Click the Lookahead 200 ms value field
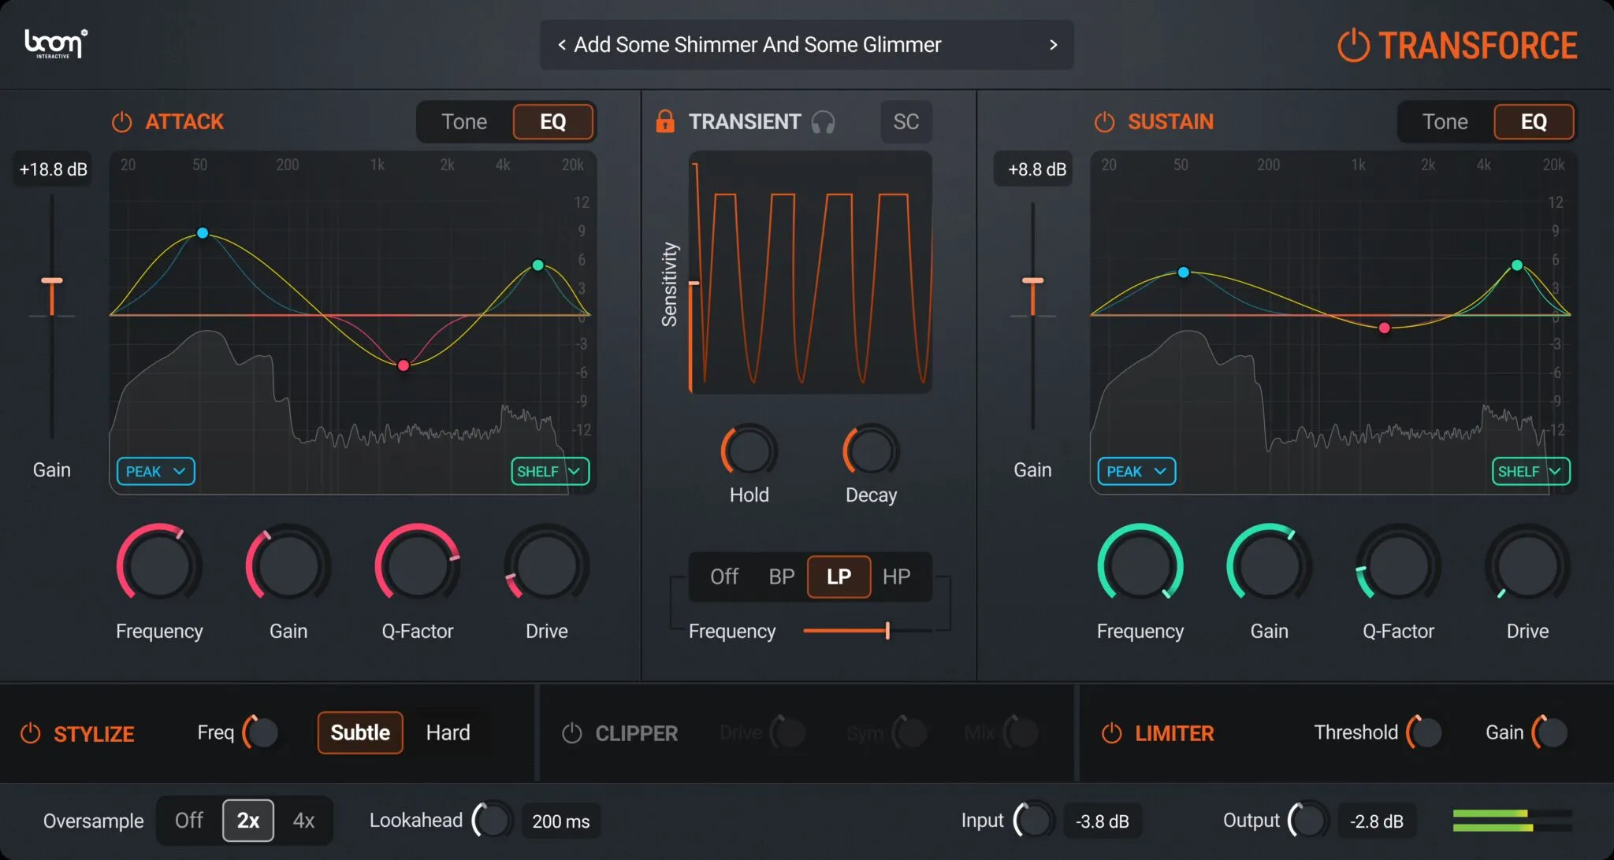The height and width of the screenshot is (860, 1614). (561, 821)
